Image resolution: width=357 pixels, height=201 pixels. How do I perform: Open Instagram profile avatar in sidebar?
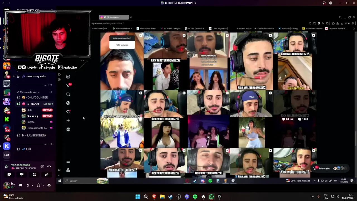pyautogui.click(x=68, y=129)
